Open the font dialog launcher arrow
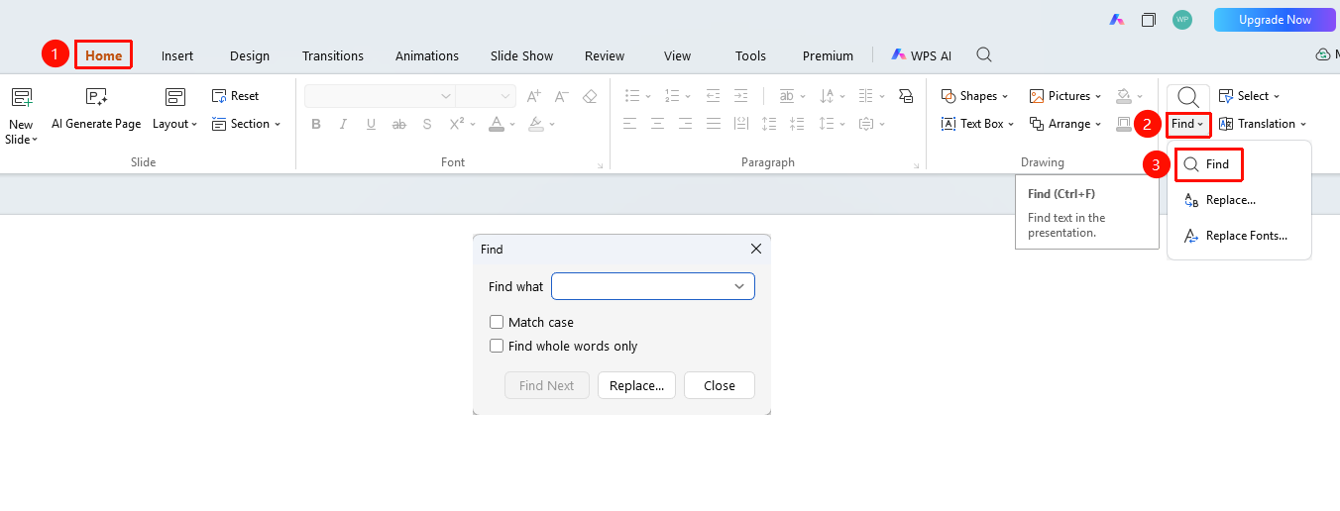1340x511 pixels. (x=601, y=166)
